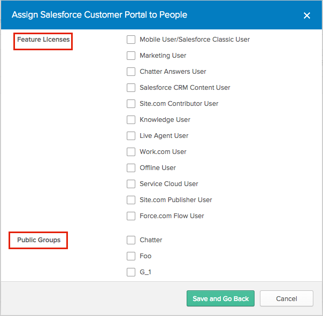This screenshot has height=316, width=323.
Task: Check the Mobile User/Salesforce Classic User box
Action: 131,40
